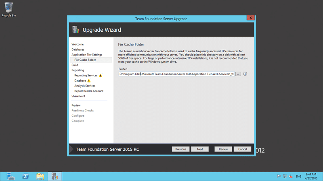Image resolution: width=323 pixels, height=181 pixels.
Task: Open the Reporting Services sub-step
Action: [86, 75]
